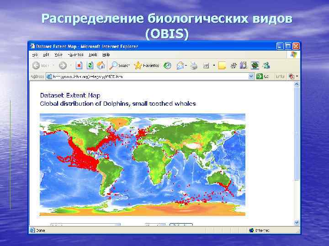Maximize the Internet Explorer window

[x=288, y=46]
